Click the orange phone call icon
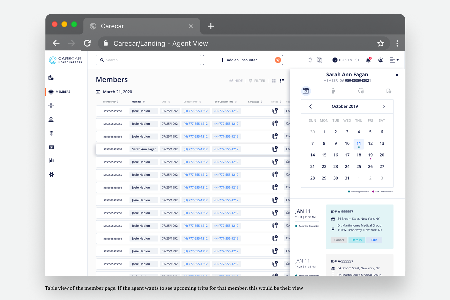The image size is (450, 300). click(x=278, y=60)
